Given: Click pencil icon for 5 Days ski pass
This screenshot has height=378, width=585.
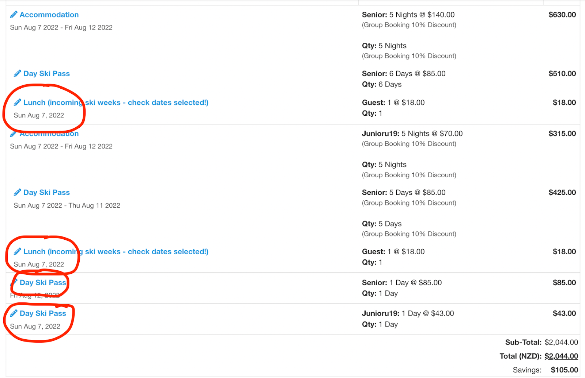Looking at the screenshot, I should pos(17,192).
